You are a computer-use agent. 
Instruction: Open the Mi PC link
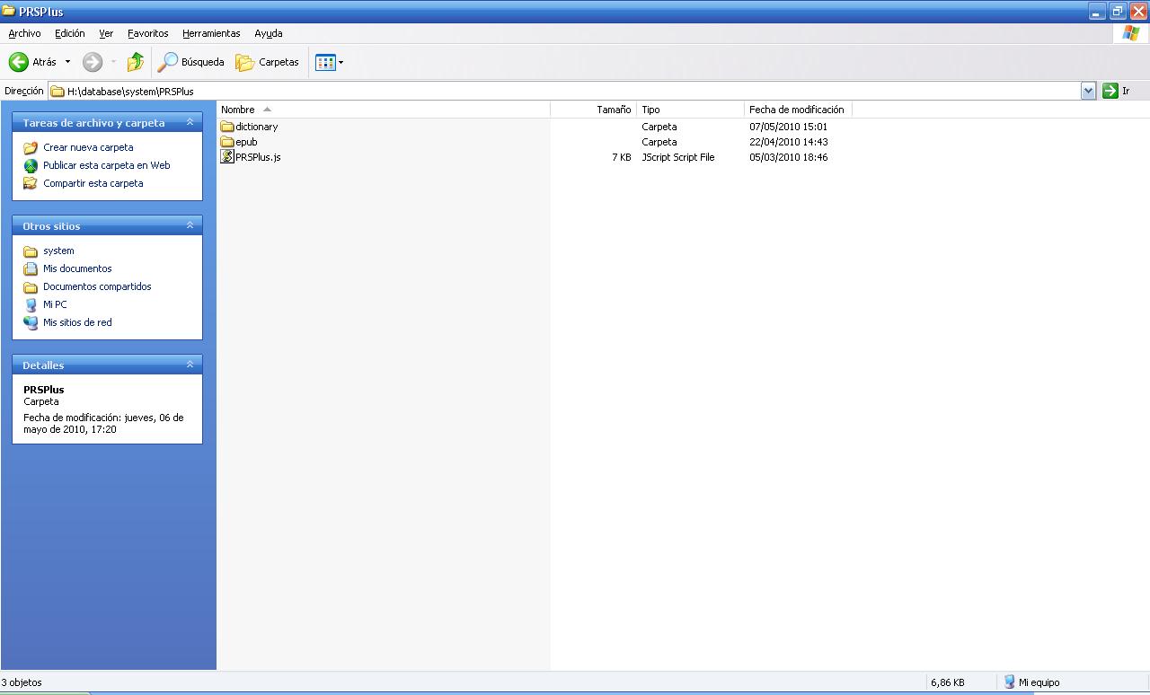click(x=55, y=304)
